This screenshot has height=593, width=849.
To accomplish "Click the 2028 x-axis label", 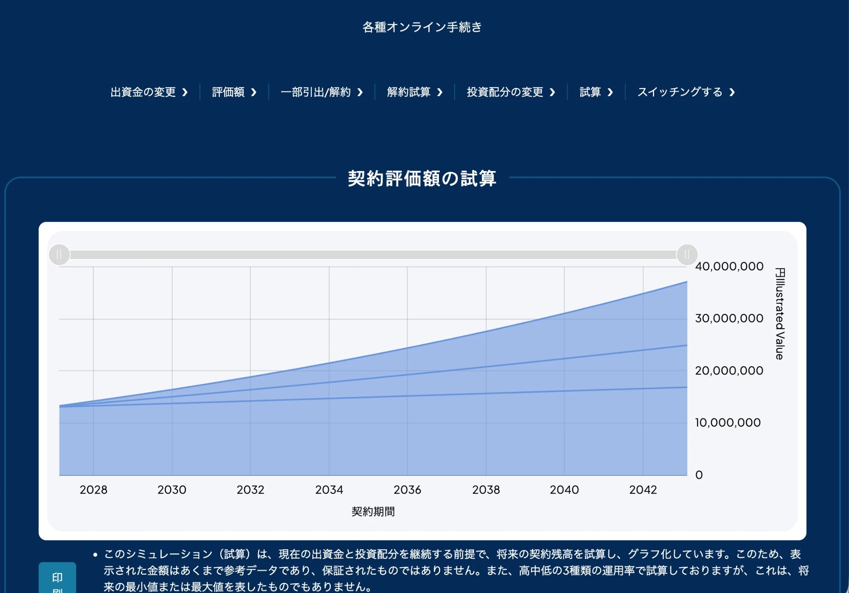I will 93,490.
